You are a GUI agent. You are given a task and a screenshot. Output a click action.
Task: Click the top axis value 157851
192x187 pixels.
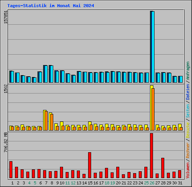coord(6,17)
